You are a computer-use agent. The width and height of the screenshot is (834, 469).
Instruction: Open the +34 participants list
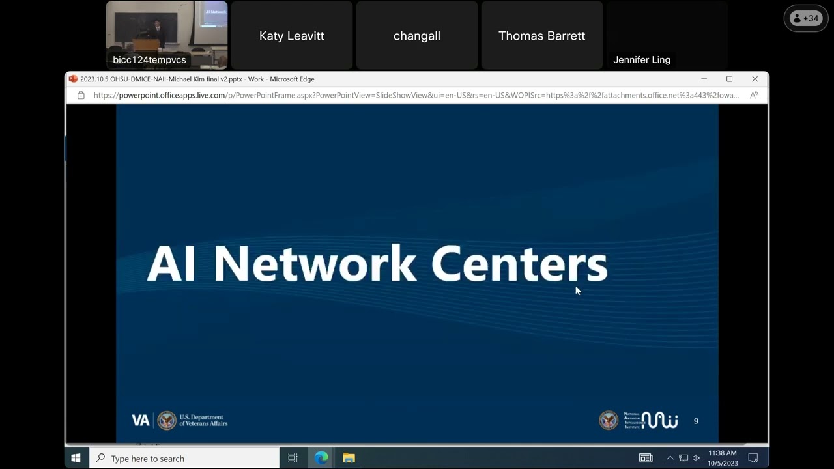pyautogui.click(x=805, y=18)
